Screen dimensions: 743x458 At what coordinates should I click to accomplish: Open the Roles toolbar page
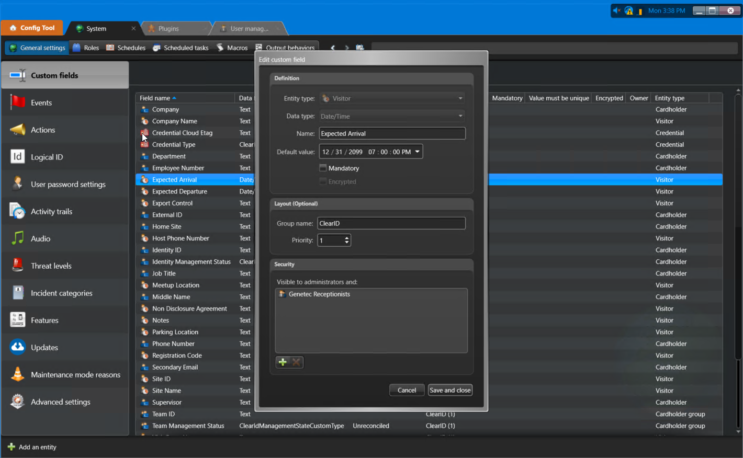click(92, 48)
